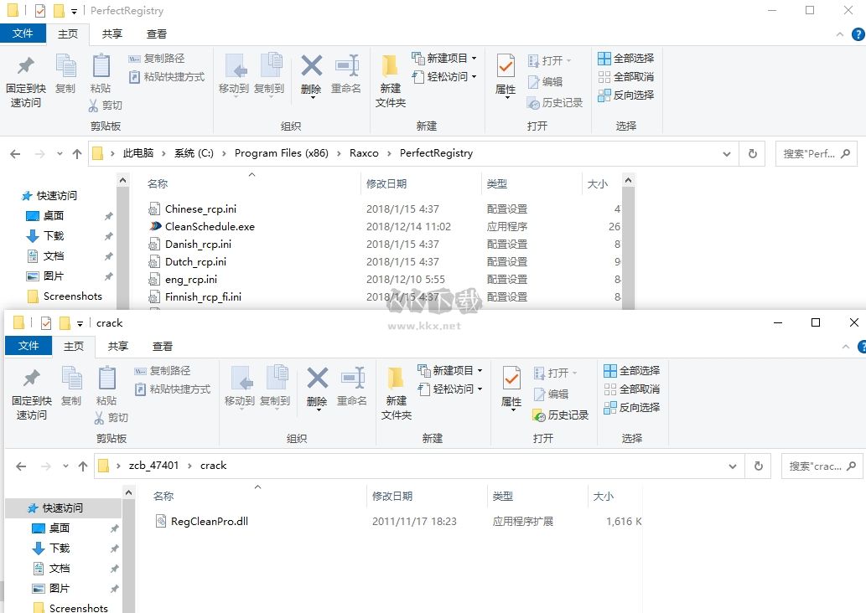Open the address bar history dropdown
This screenshot has height=613, width=866.
pos(726,153)
